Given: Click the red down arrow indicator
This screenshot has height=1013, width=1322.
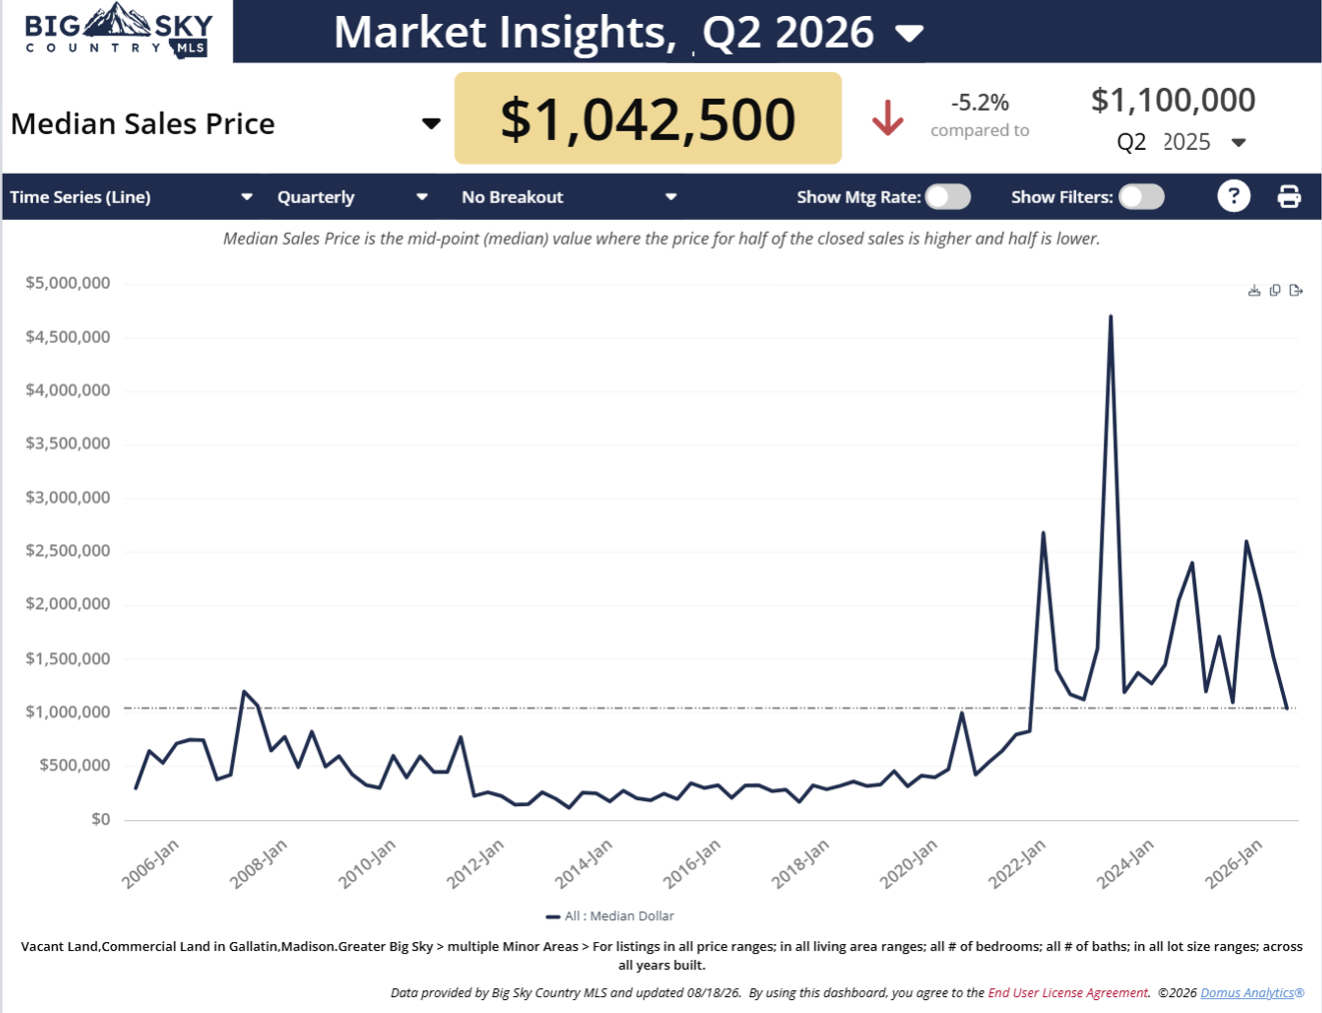Looking at the screenshot, I should (x=887, y=118).
